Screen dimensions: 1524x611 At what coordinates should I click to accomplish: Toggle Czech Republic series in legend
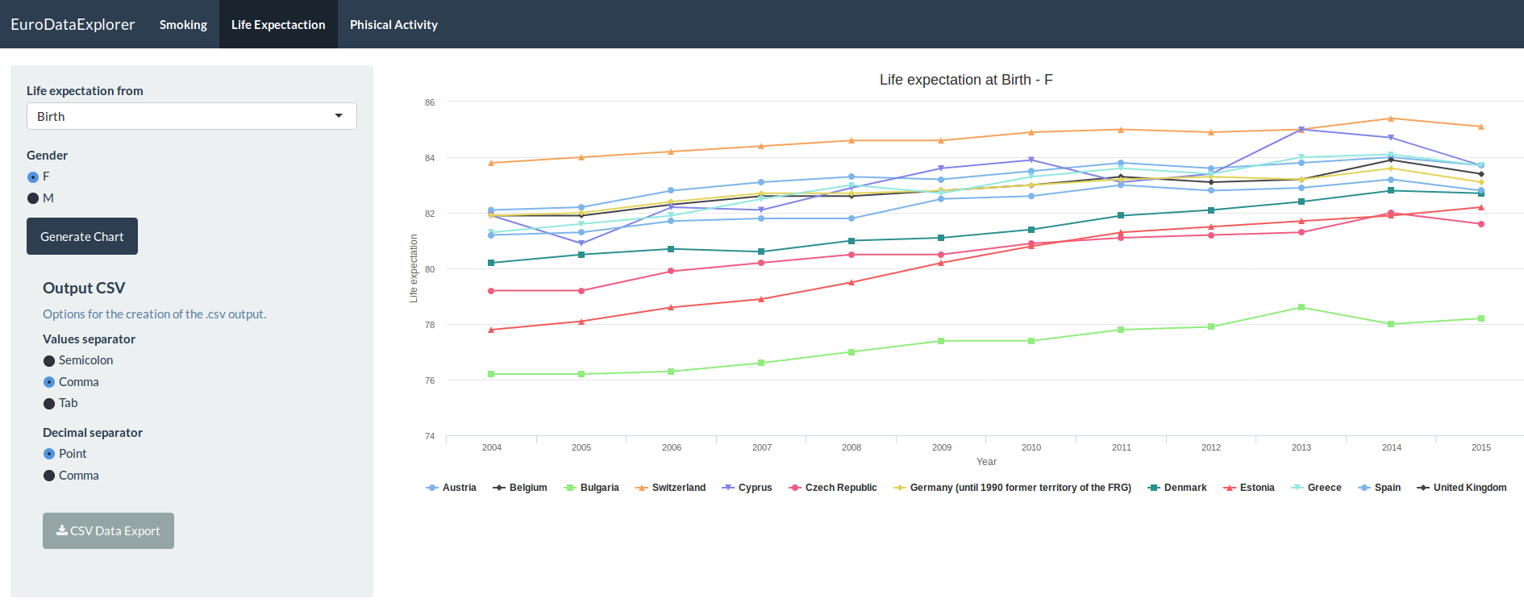tap(833, 488)
